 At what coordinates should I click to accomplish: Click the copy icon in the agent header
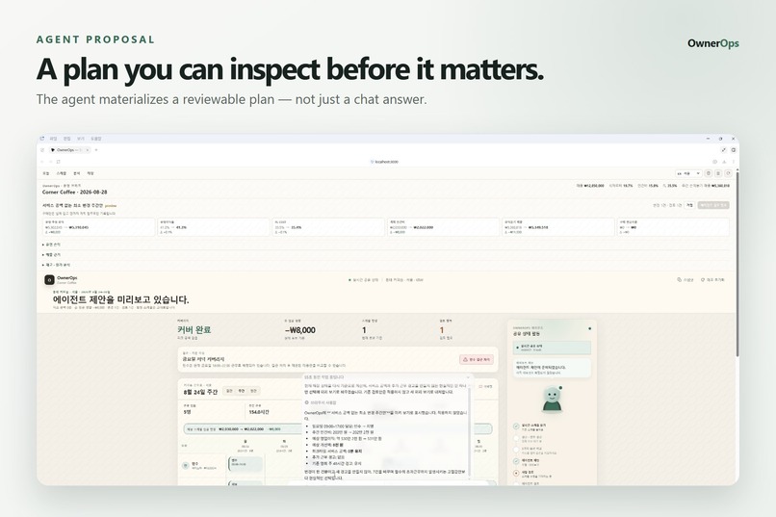(679, 280)
